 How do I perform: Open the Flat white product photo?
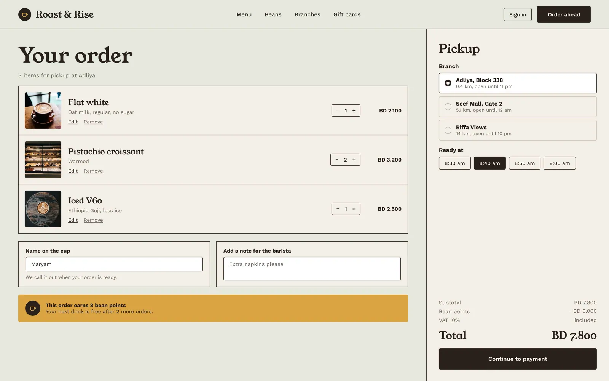(43, 110)
